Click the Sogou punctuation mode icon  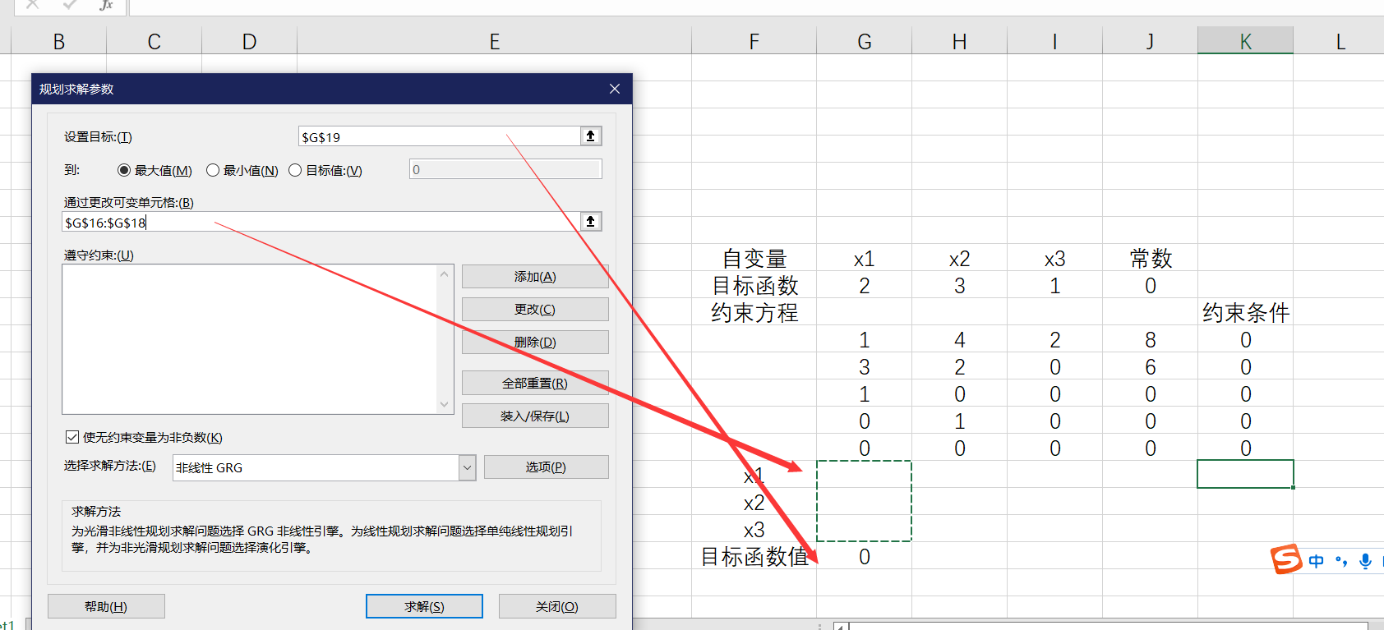pos(1341,561)
